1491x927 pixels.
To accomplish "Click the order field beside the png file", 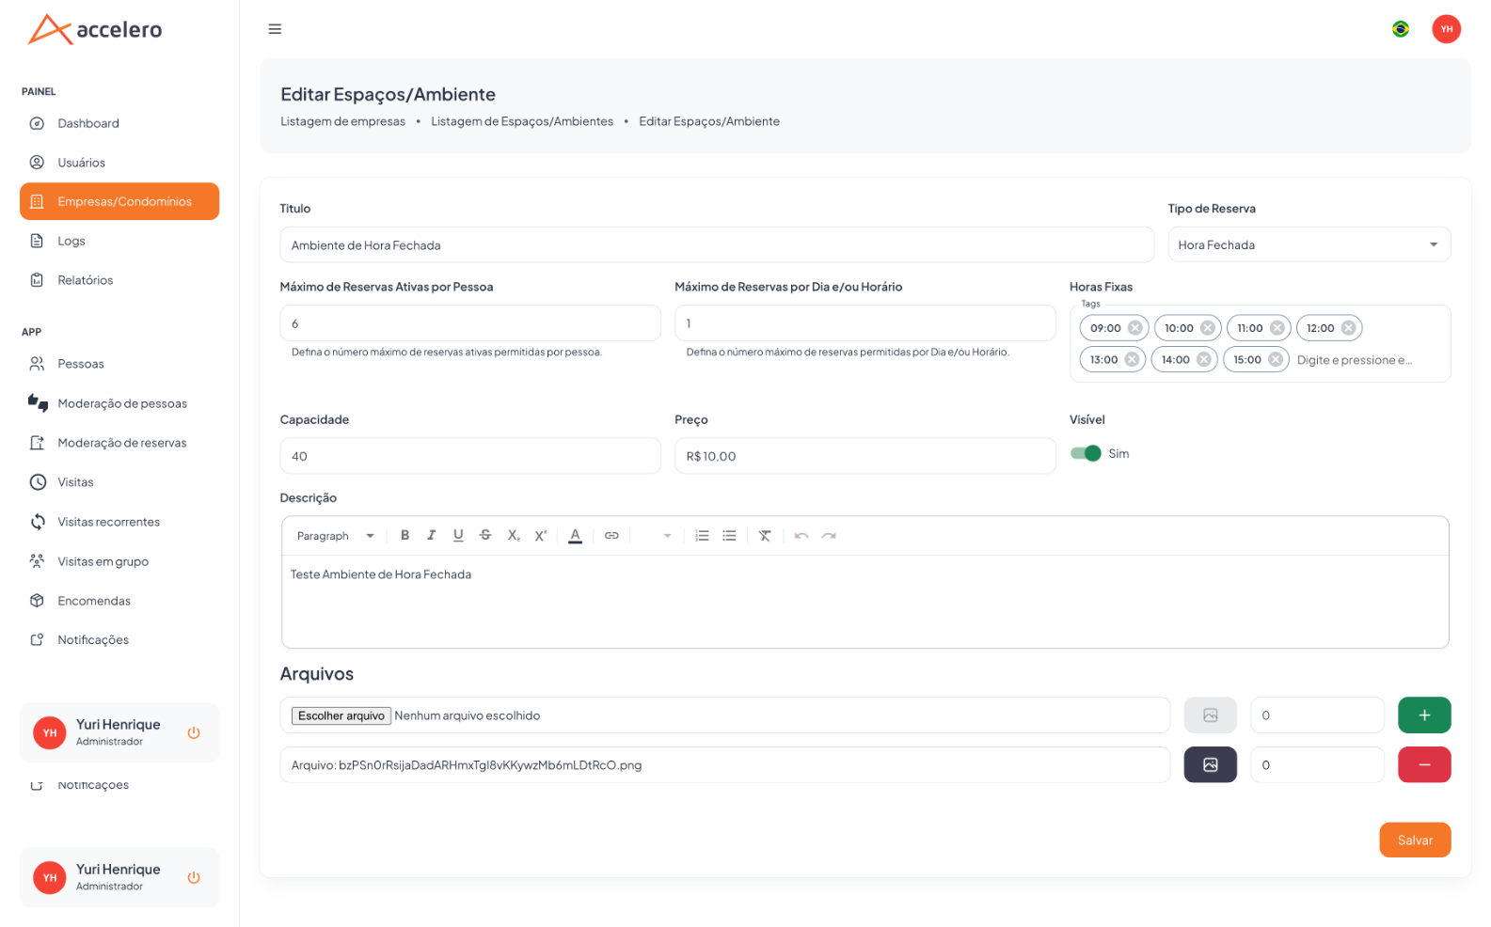I will coord(1317,764).
